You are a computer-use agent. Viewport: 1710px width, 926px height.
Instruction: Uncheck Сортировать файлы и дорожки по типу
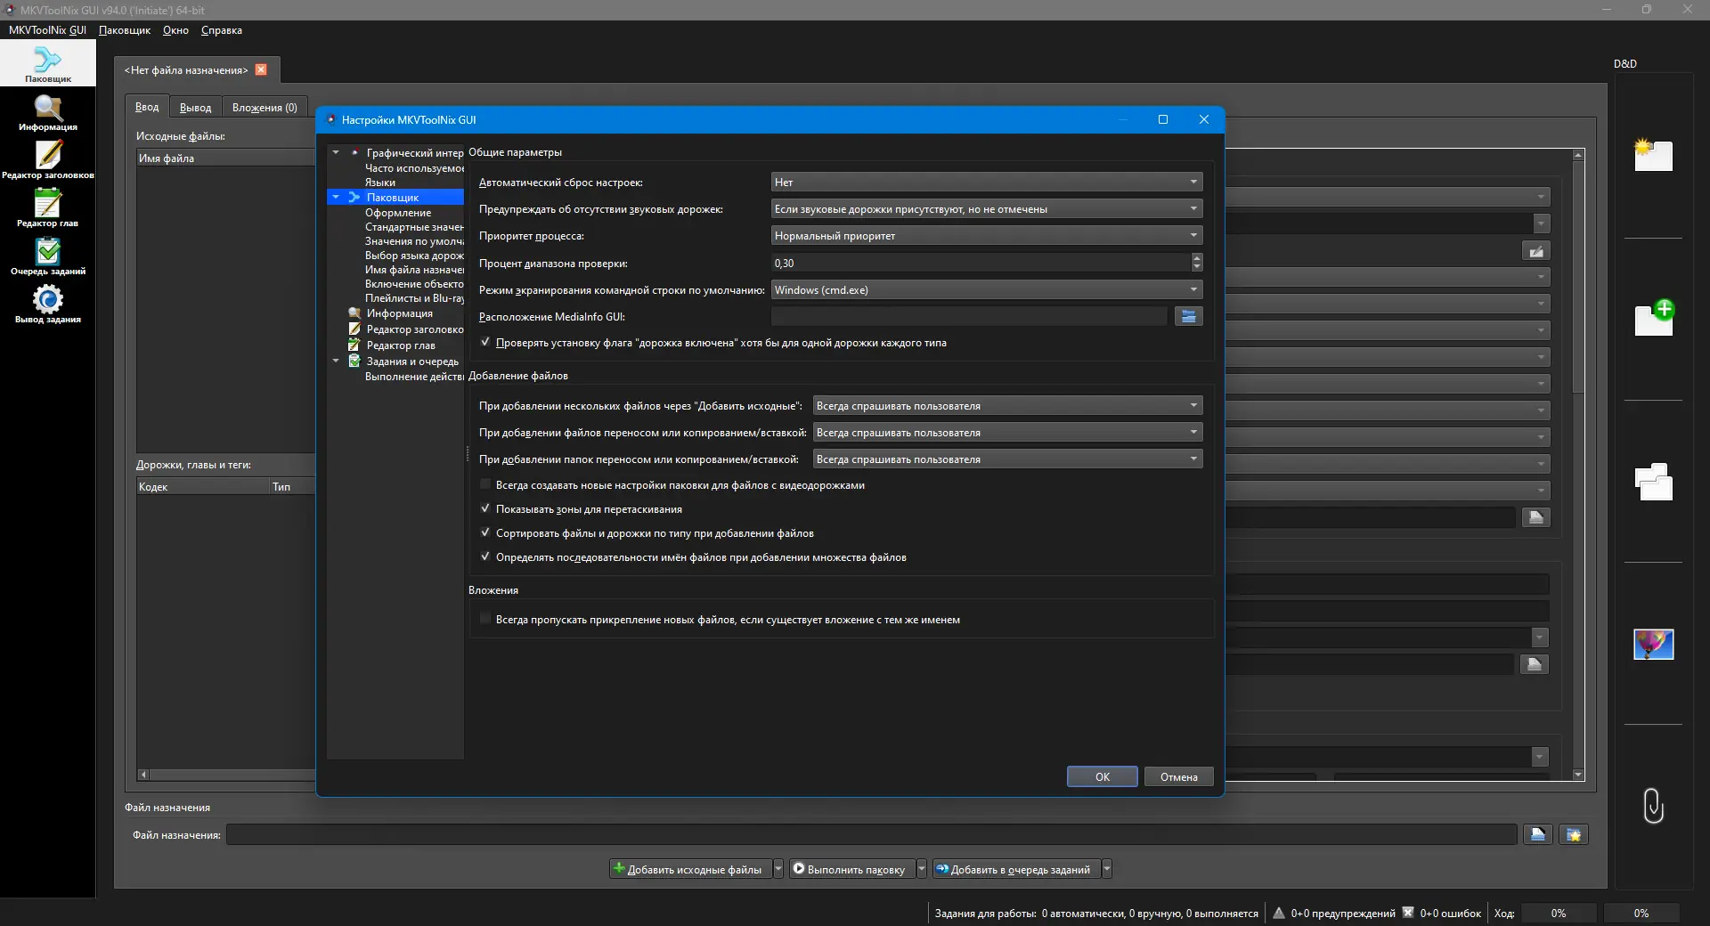coord(485,533)
